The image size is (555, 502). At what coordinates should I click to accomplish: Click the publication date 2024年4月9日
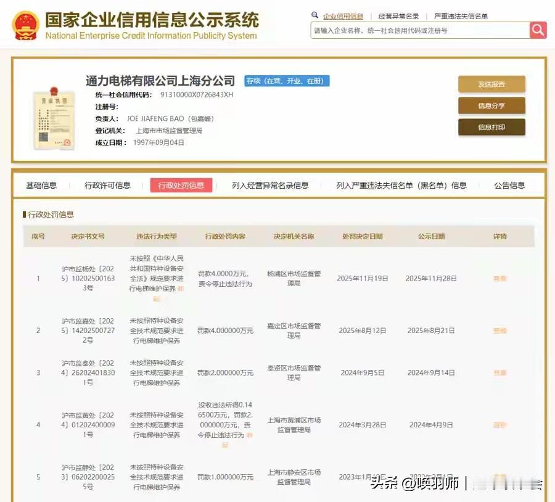[x=431, y=425]
